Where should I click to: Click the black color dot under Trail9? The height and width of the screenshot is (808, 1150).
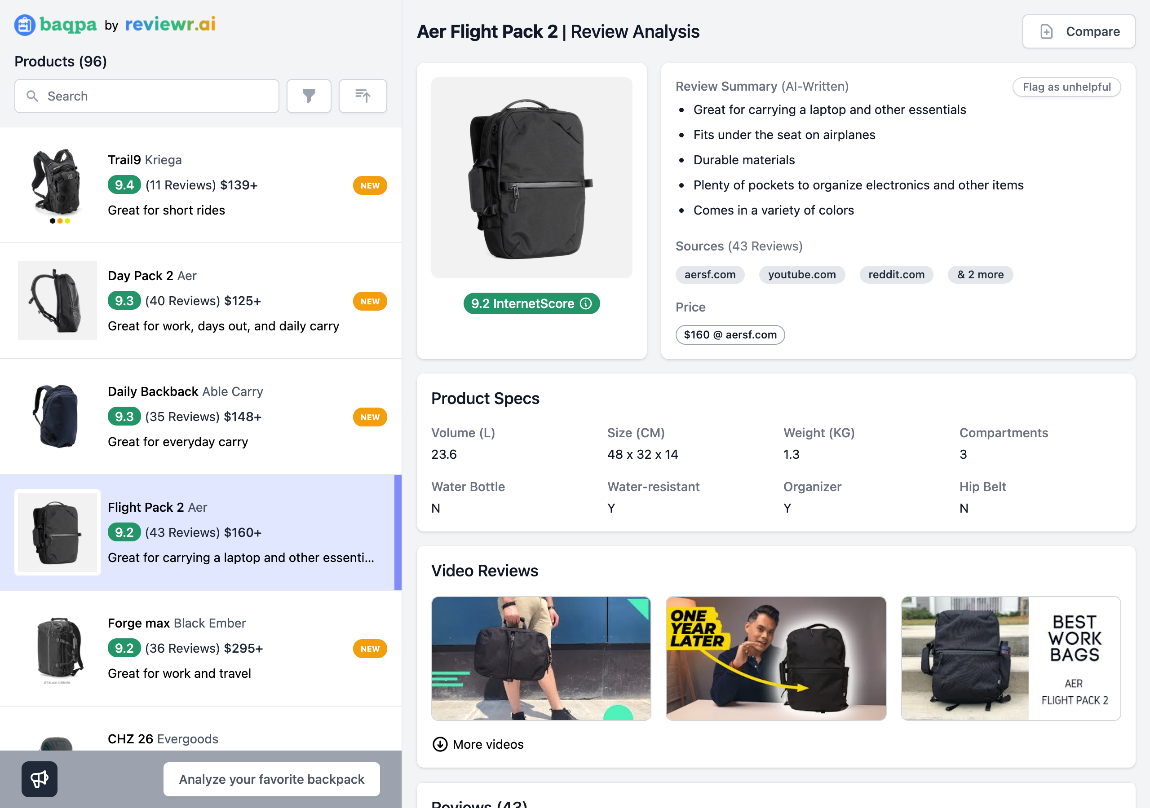[53, 221]
